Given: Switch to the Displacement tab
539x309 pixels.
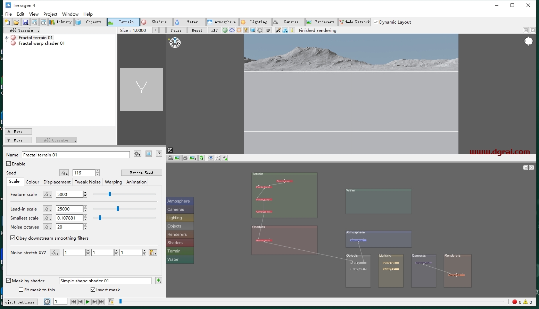Looking at the screenshot, I should (x=57, y=182).
